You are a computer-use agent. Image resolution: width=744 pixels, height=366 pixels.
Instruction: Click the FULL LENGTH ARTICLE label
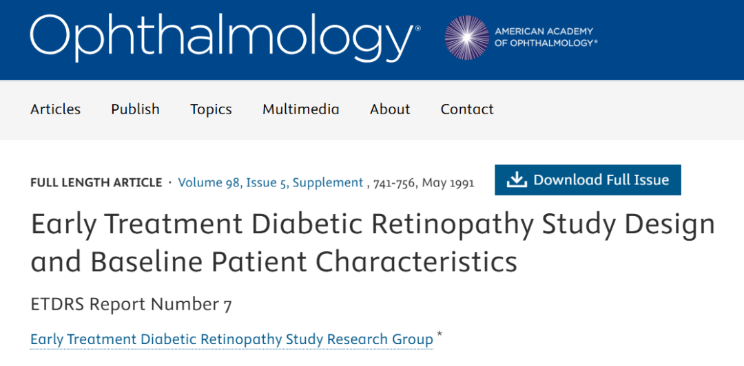point(96,183)
